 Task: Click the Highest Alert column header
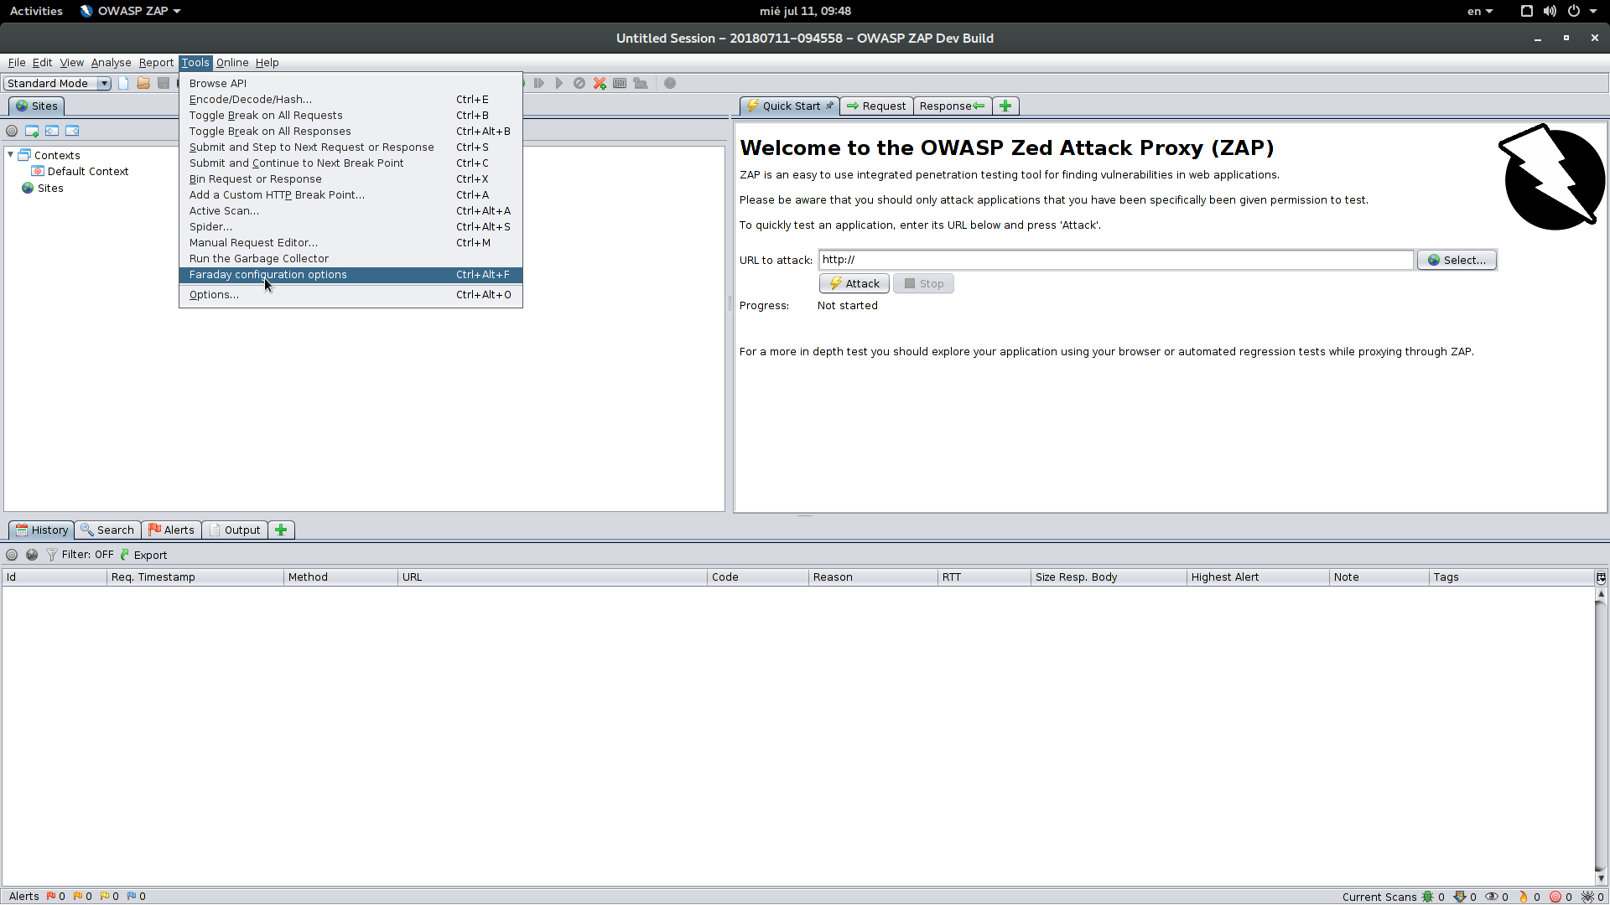(1257, 577)
